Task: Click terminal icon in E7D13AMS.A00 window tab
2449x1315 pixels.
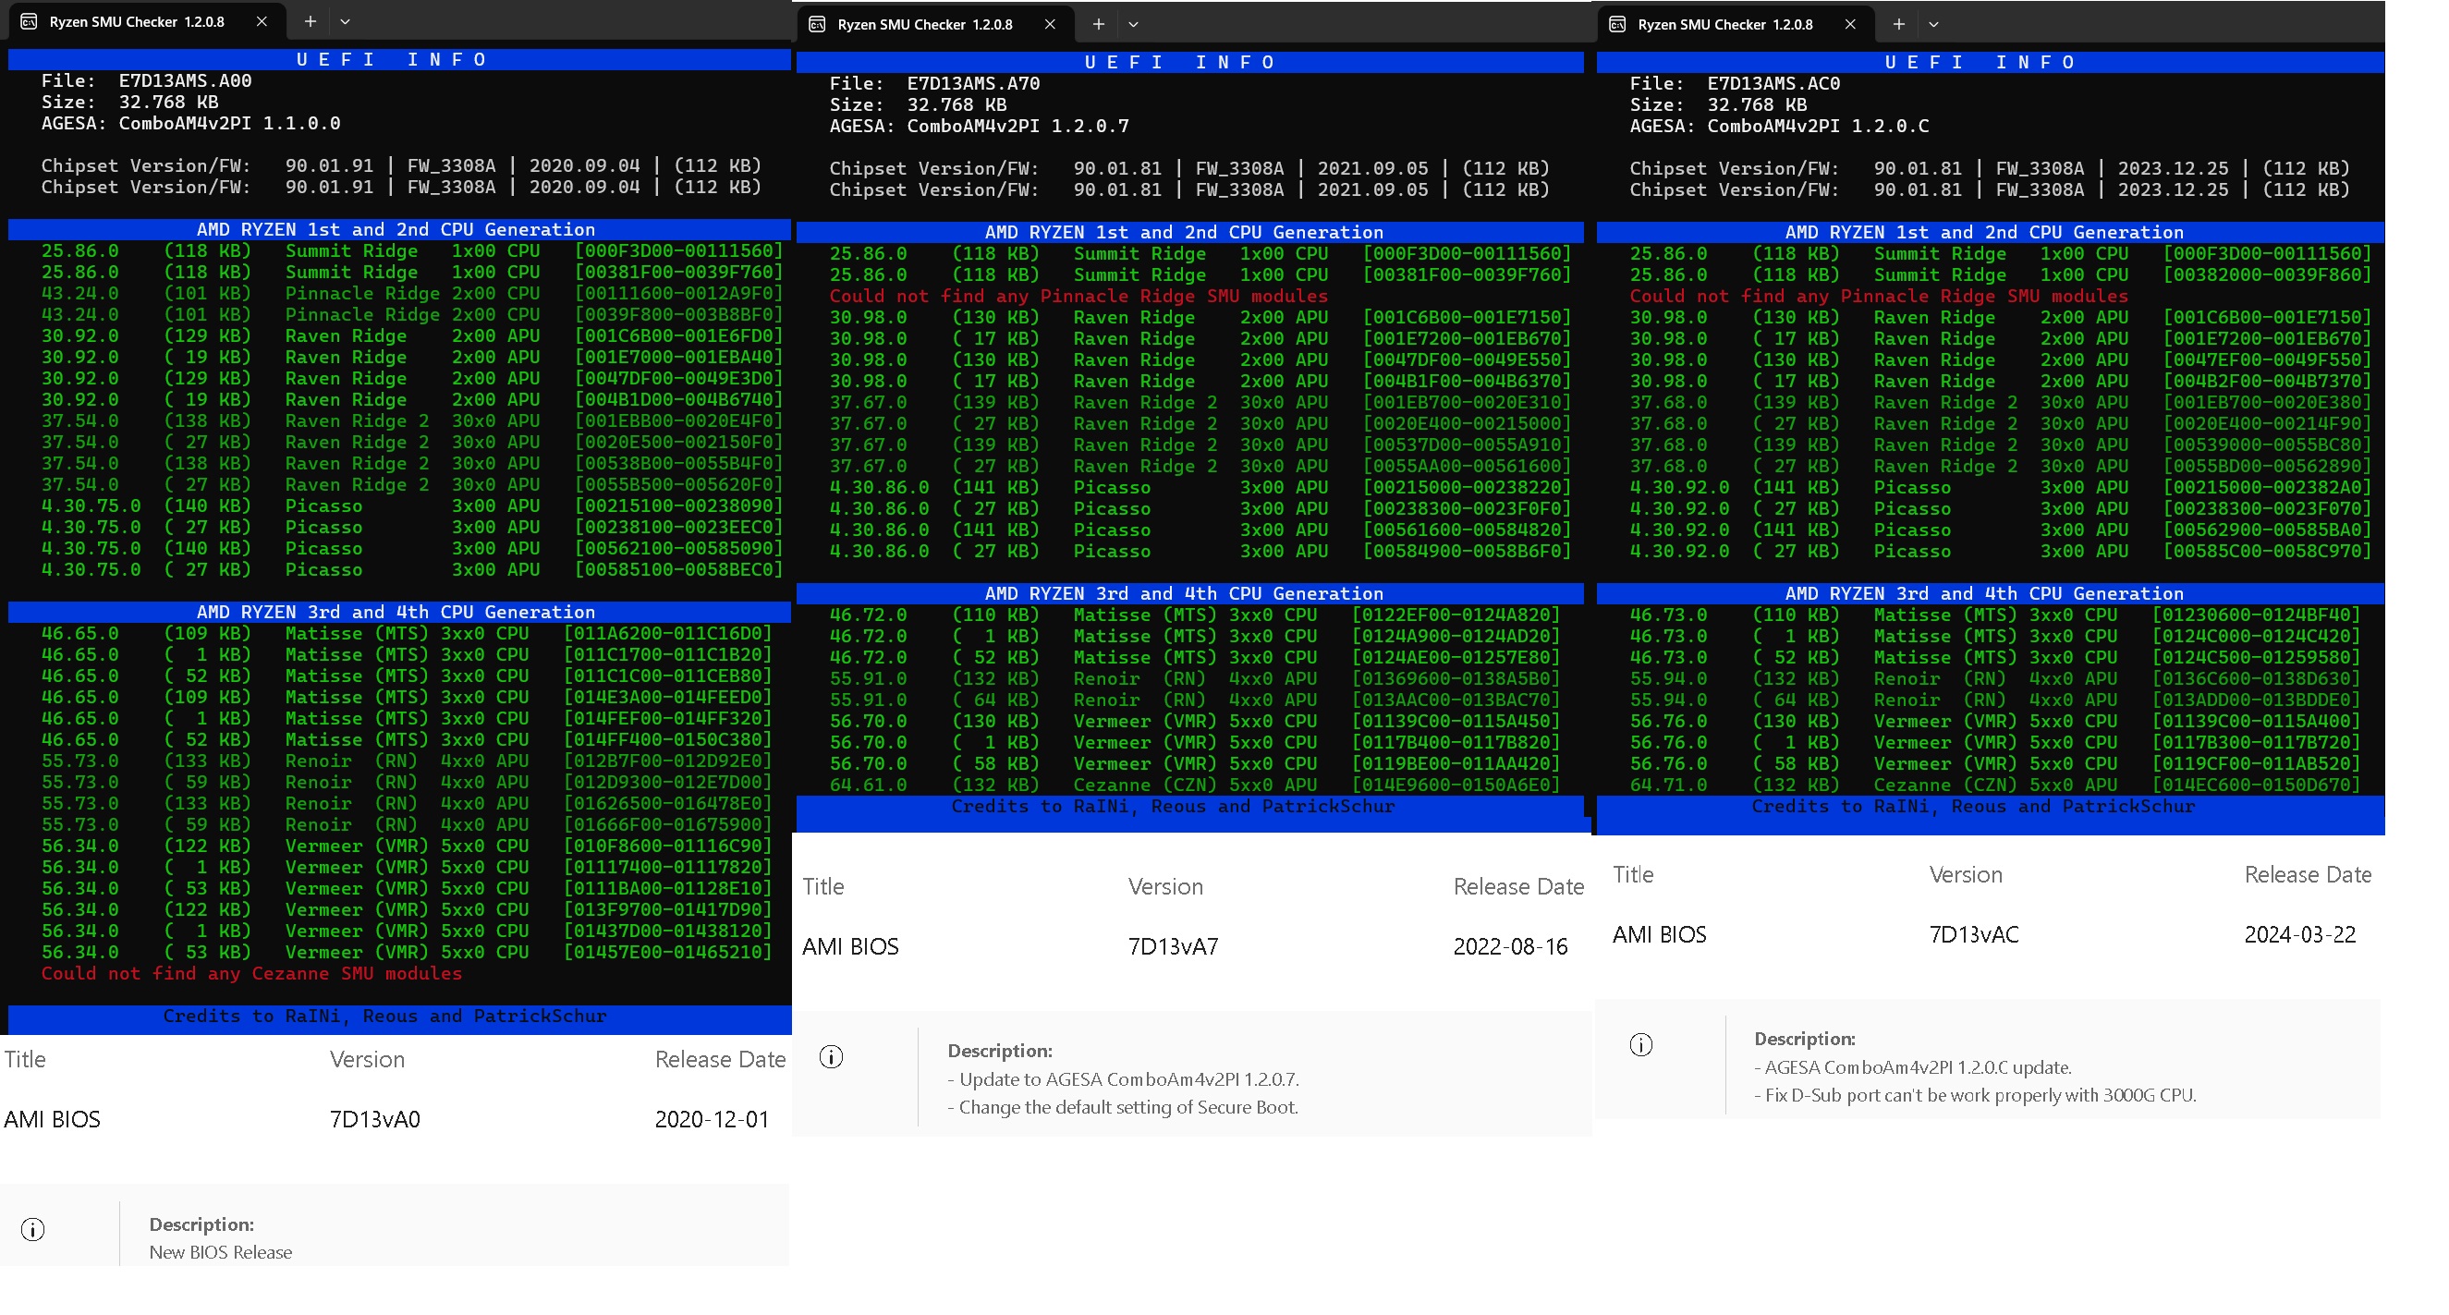Action: pyautogui.click(x=29, y=21)
